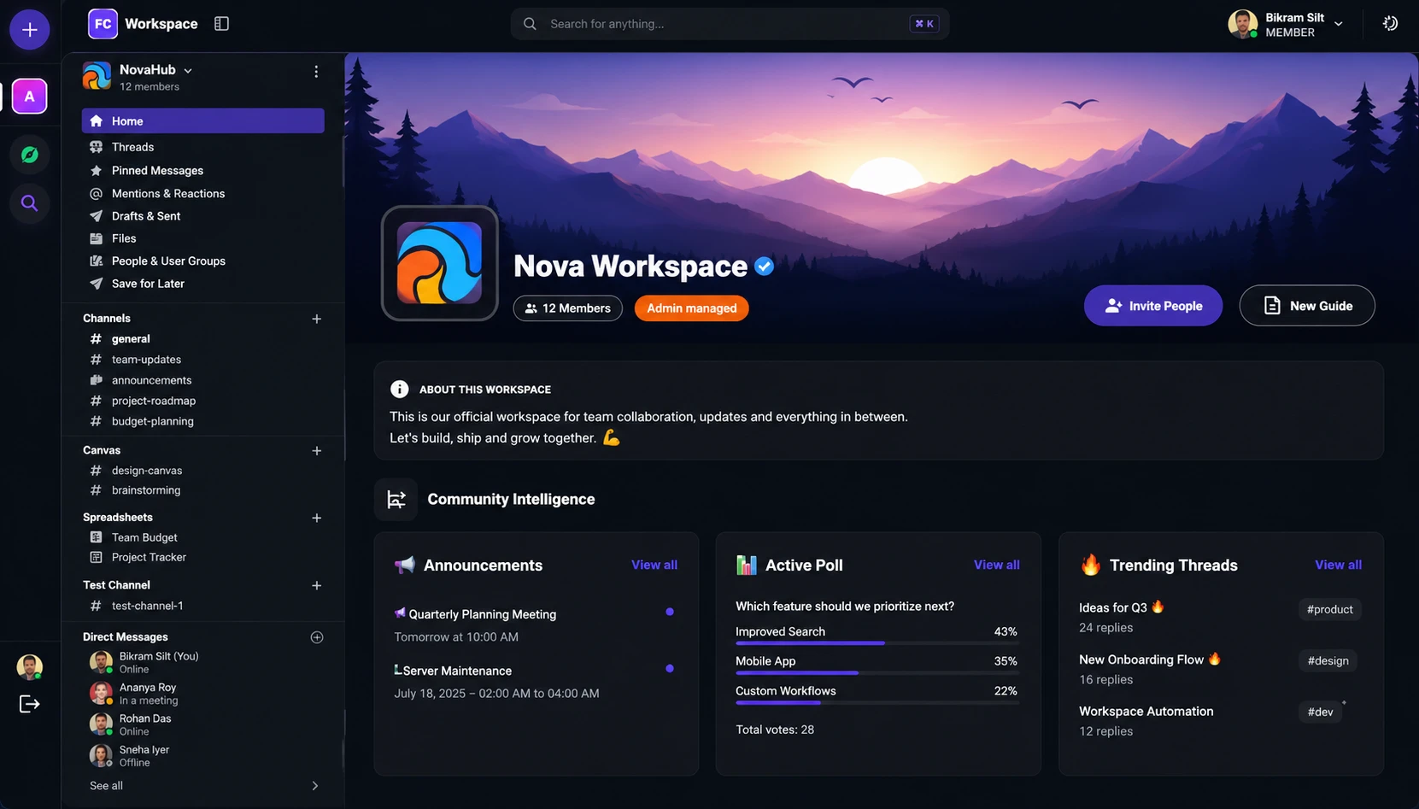
Task: Click the Improved Search poll progress bar
Action: click(x=877, y=643)
